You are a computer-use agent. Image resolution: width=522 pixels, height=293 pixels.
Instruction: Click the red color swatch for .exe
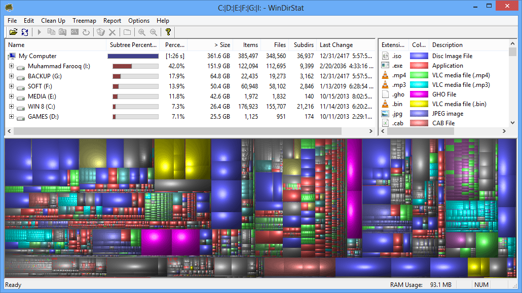(x=419, y=65)
